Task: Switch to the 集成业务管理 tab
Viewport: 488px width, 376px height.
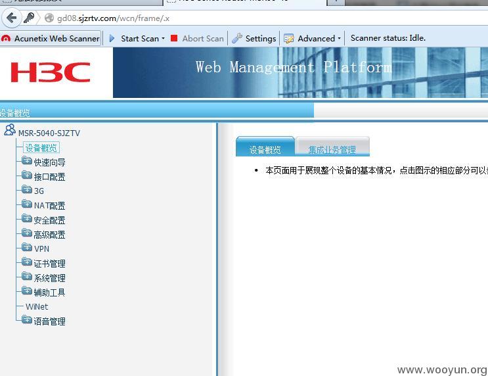Action: click(332, 147)
